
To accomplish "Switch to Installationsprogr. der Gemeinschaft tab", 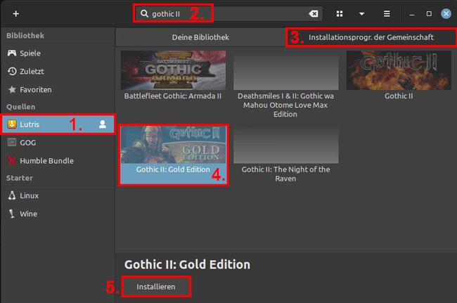I will tap(371, 37).
